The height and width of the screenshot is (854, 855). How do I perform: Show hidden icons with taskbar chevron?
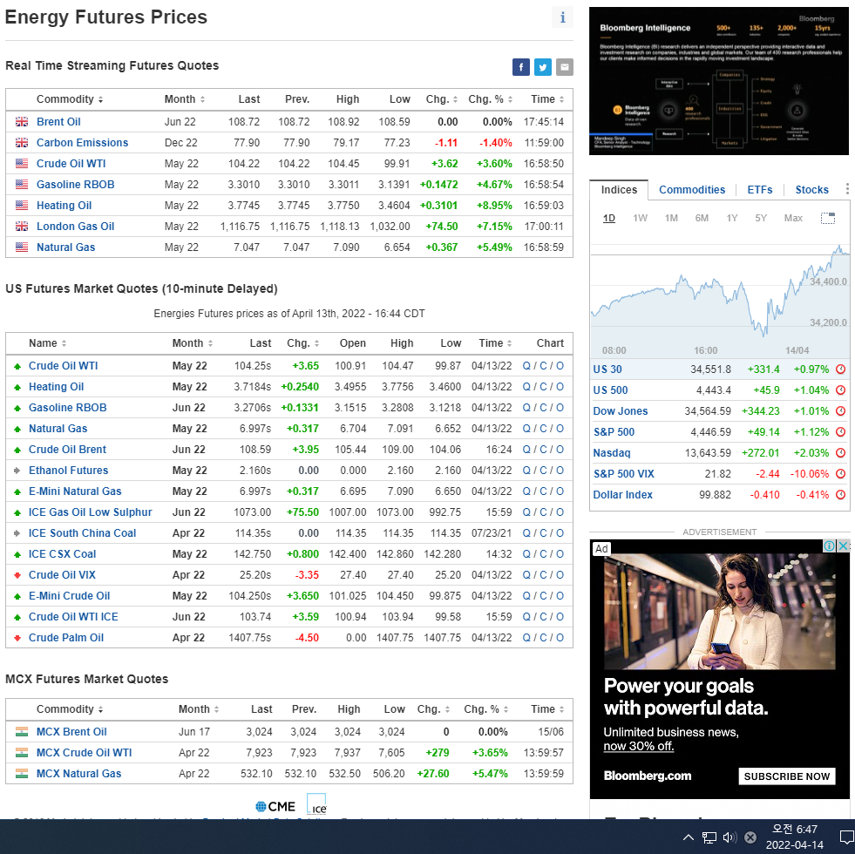click(x=689, y=837)
